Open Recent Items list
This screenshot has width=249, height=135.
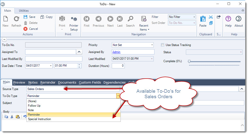[x=144, y=23]
